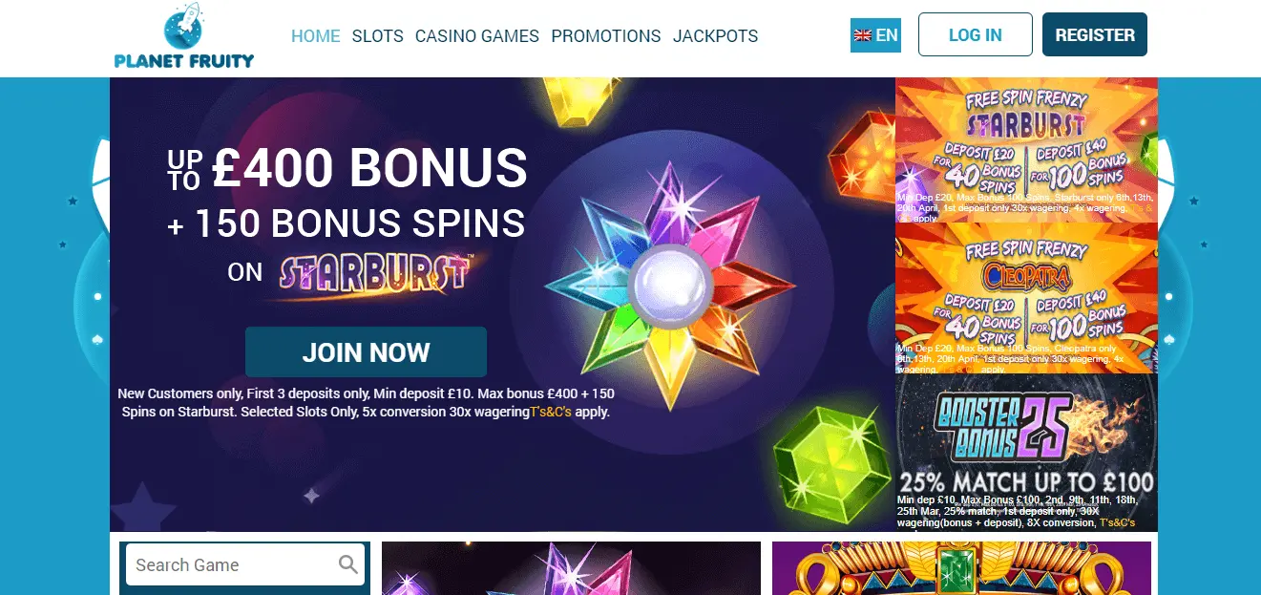Open the CASINO GAMES page
Viewport: 1261px width, 595px height.
click(477, 36)
